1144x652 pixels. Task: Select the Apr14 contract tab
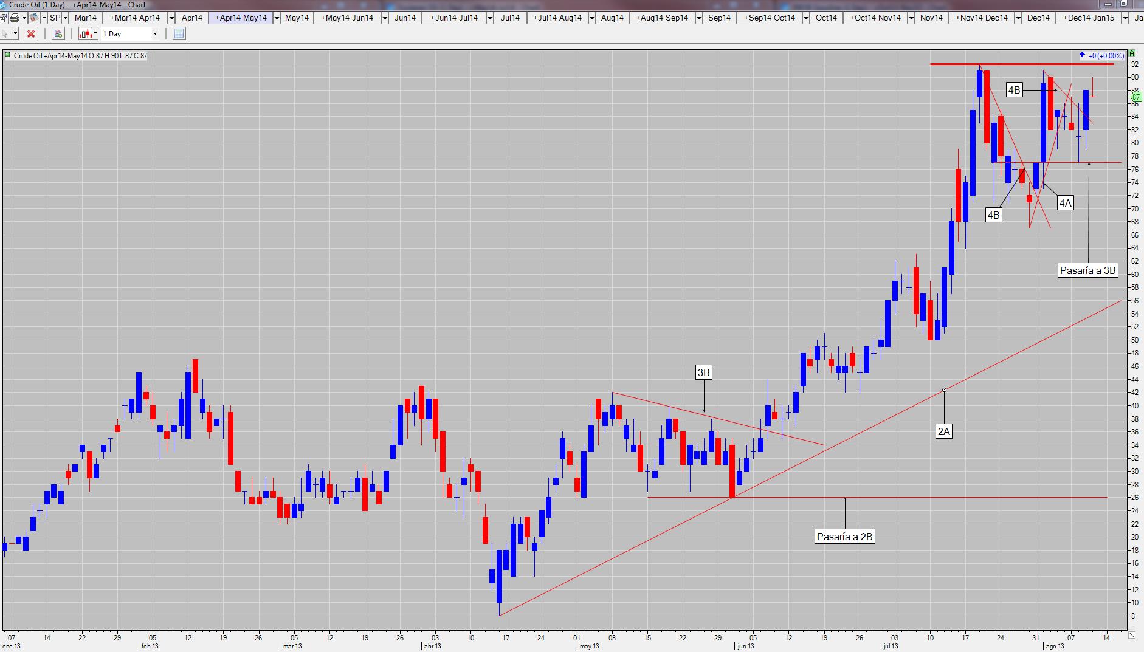coord(192,18)
